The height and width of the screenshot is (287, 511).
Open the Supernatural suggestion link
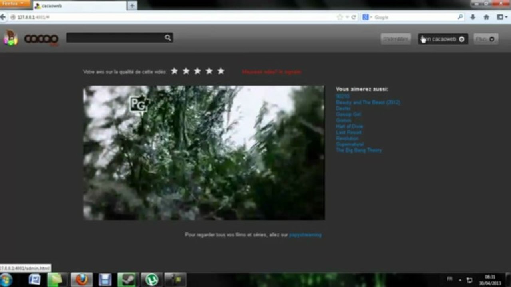coord(350,144)
